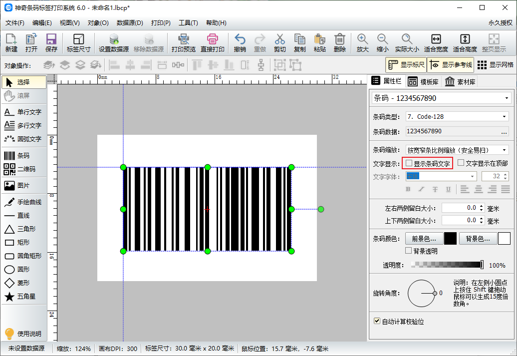Open the 文字字体 font dropdown
Image resolution: width=517 pixels, height=356 pixels.
[472, 177]
